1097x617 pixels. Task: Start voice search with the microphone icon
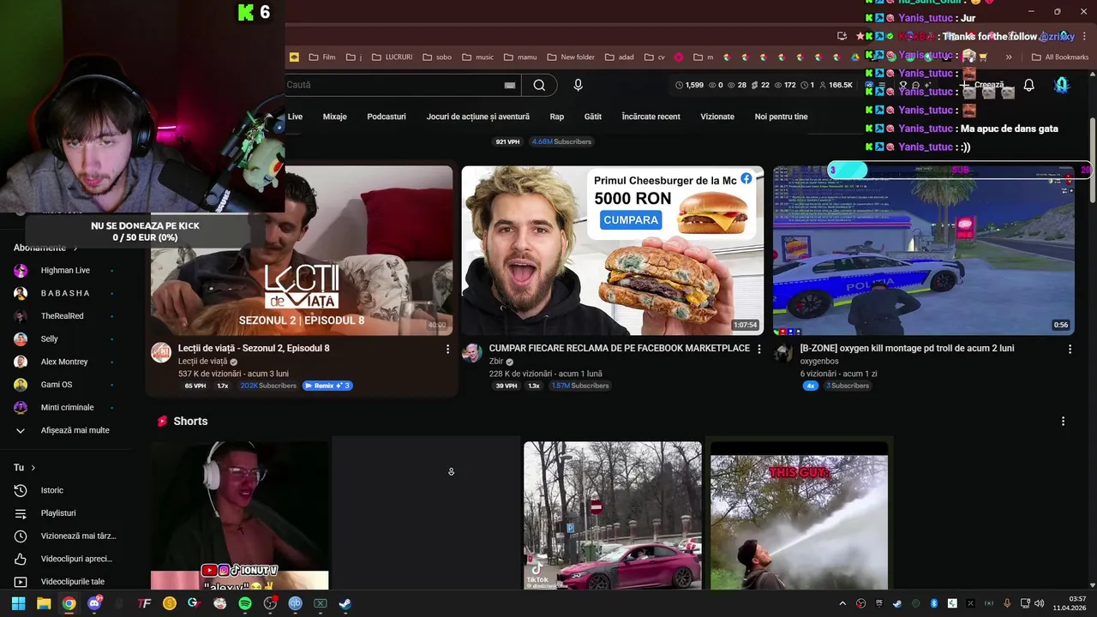point(578,85)
